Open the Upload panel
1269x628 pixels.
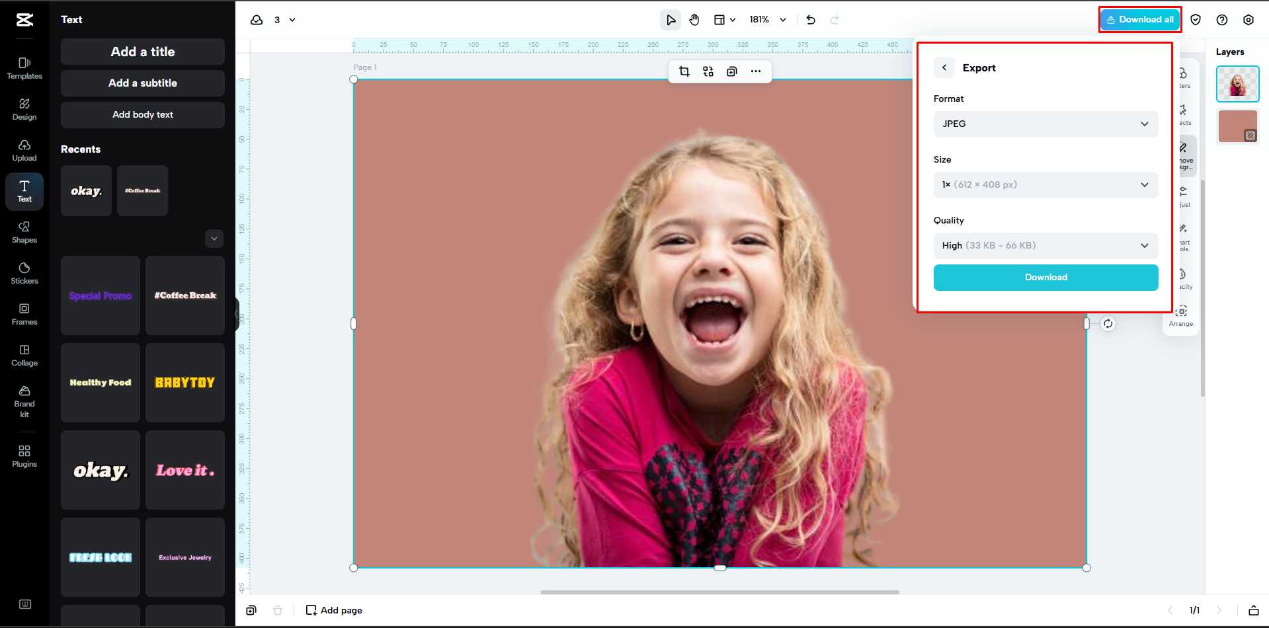24,150
